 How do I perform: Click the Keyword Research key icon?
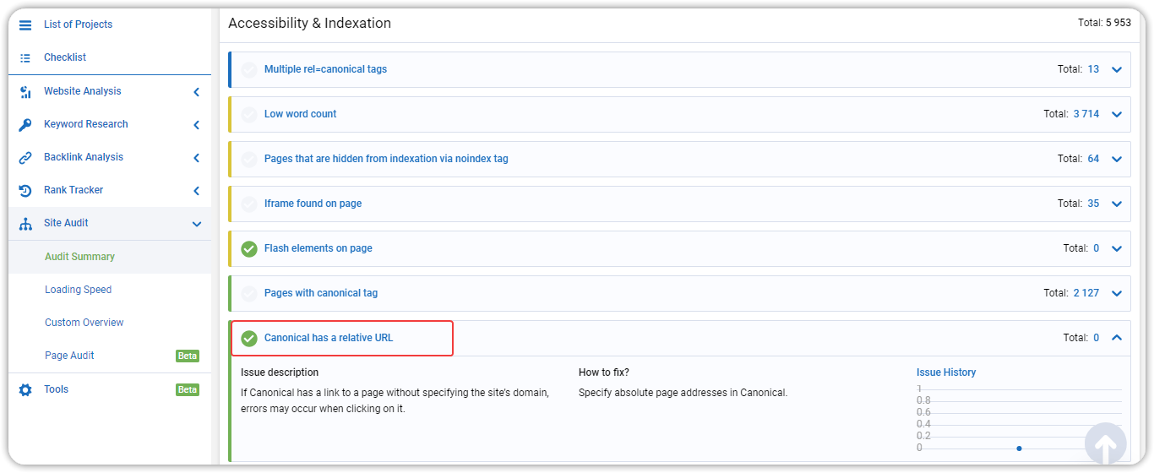(x=25, y=124)
